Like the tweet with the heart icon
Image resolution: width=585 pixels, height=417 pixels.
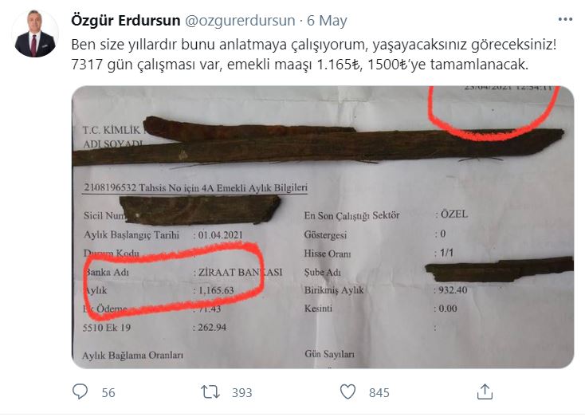347,392
